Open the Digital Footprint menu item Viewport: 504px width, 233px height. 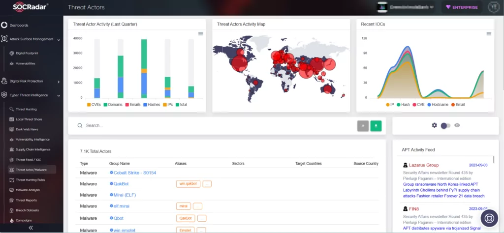tap(27, 53)
